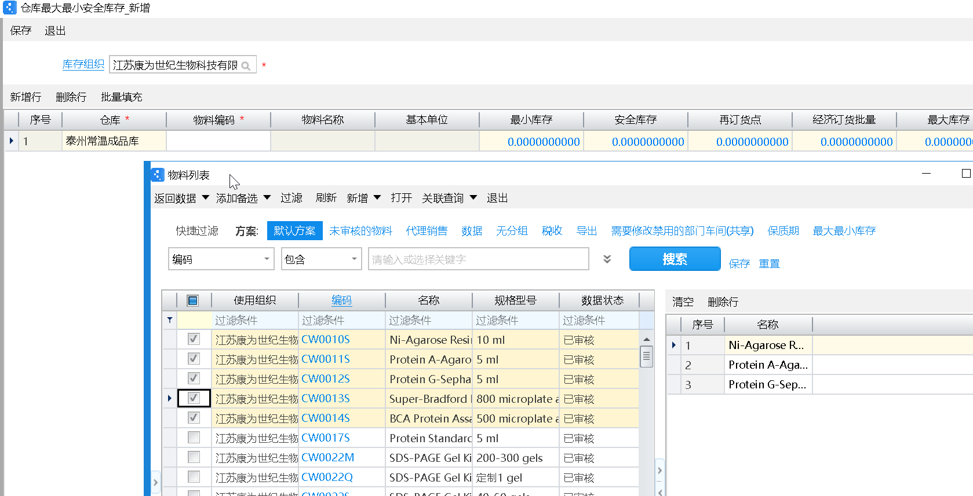The width and height of the screenshot is (973, 496).
Task: Click the 物料编码 cell in main row 1
Action: pos(218,141)
